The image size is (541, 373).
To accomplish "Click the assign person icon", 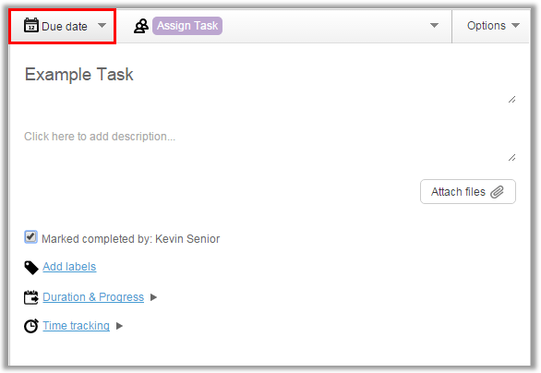I will coord(141,26).
